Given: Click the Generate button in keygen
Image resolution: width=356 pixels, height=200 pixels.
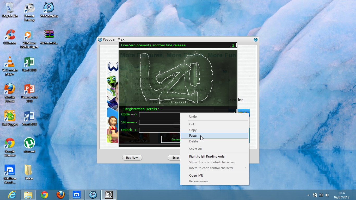Looking at the screenshot, I should tap(171, 139).
